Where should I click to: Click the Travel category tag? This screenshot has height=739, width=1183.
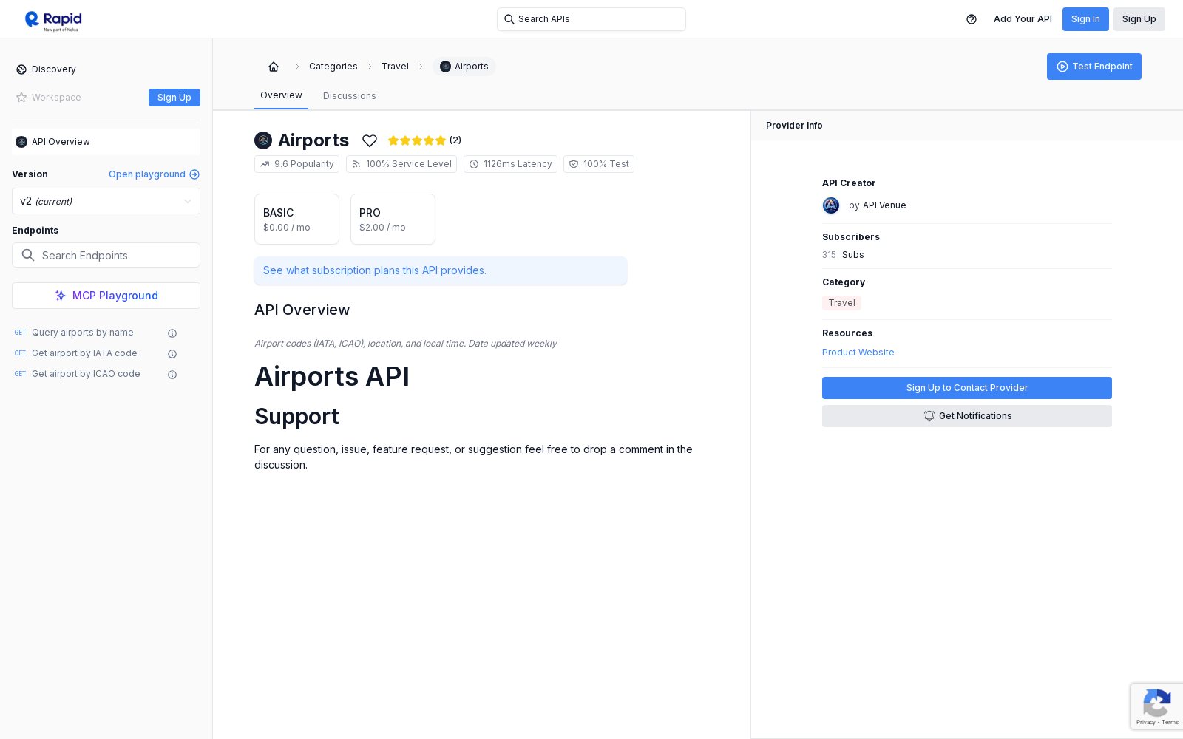pyautogui.click(x=841, y=303)
